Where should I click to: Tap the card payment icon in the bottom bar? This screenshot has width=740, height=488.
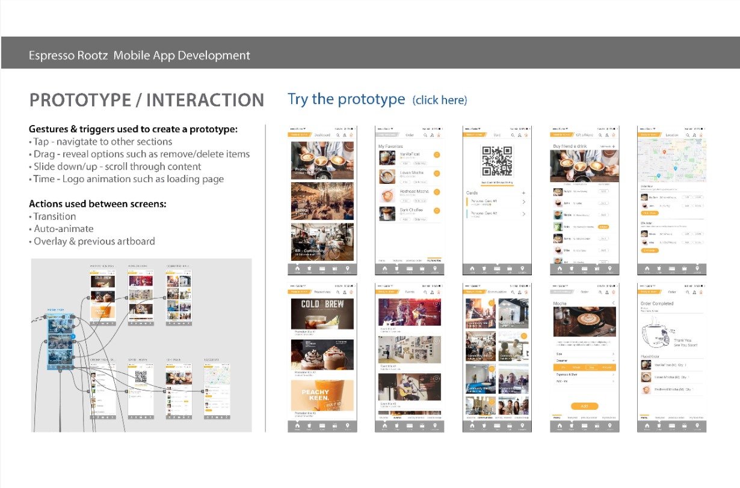click(498, 268)
